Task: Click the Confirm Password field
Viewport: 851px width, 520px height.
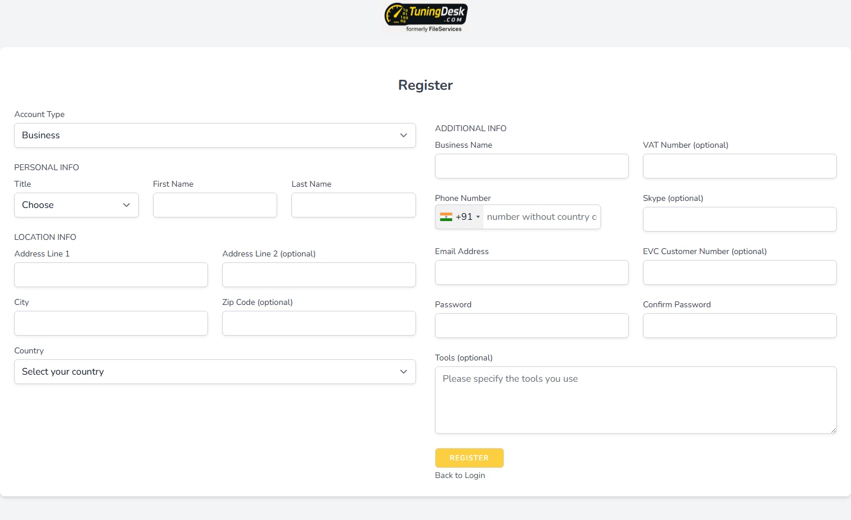Action: [739, 326]
